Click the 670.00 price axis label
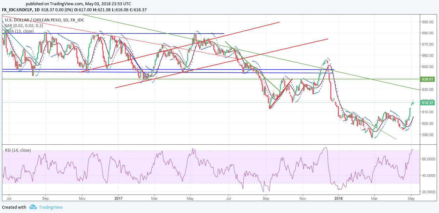This screenshot has height=213, width=439. coord(428,45)
